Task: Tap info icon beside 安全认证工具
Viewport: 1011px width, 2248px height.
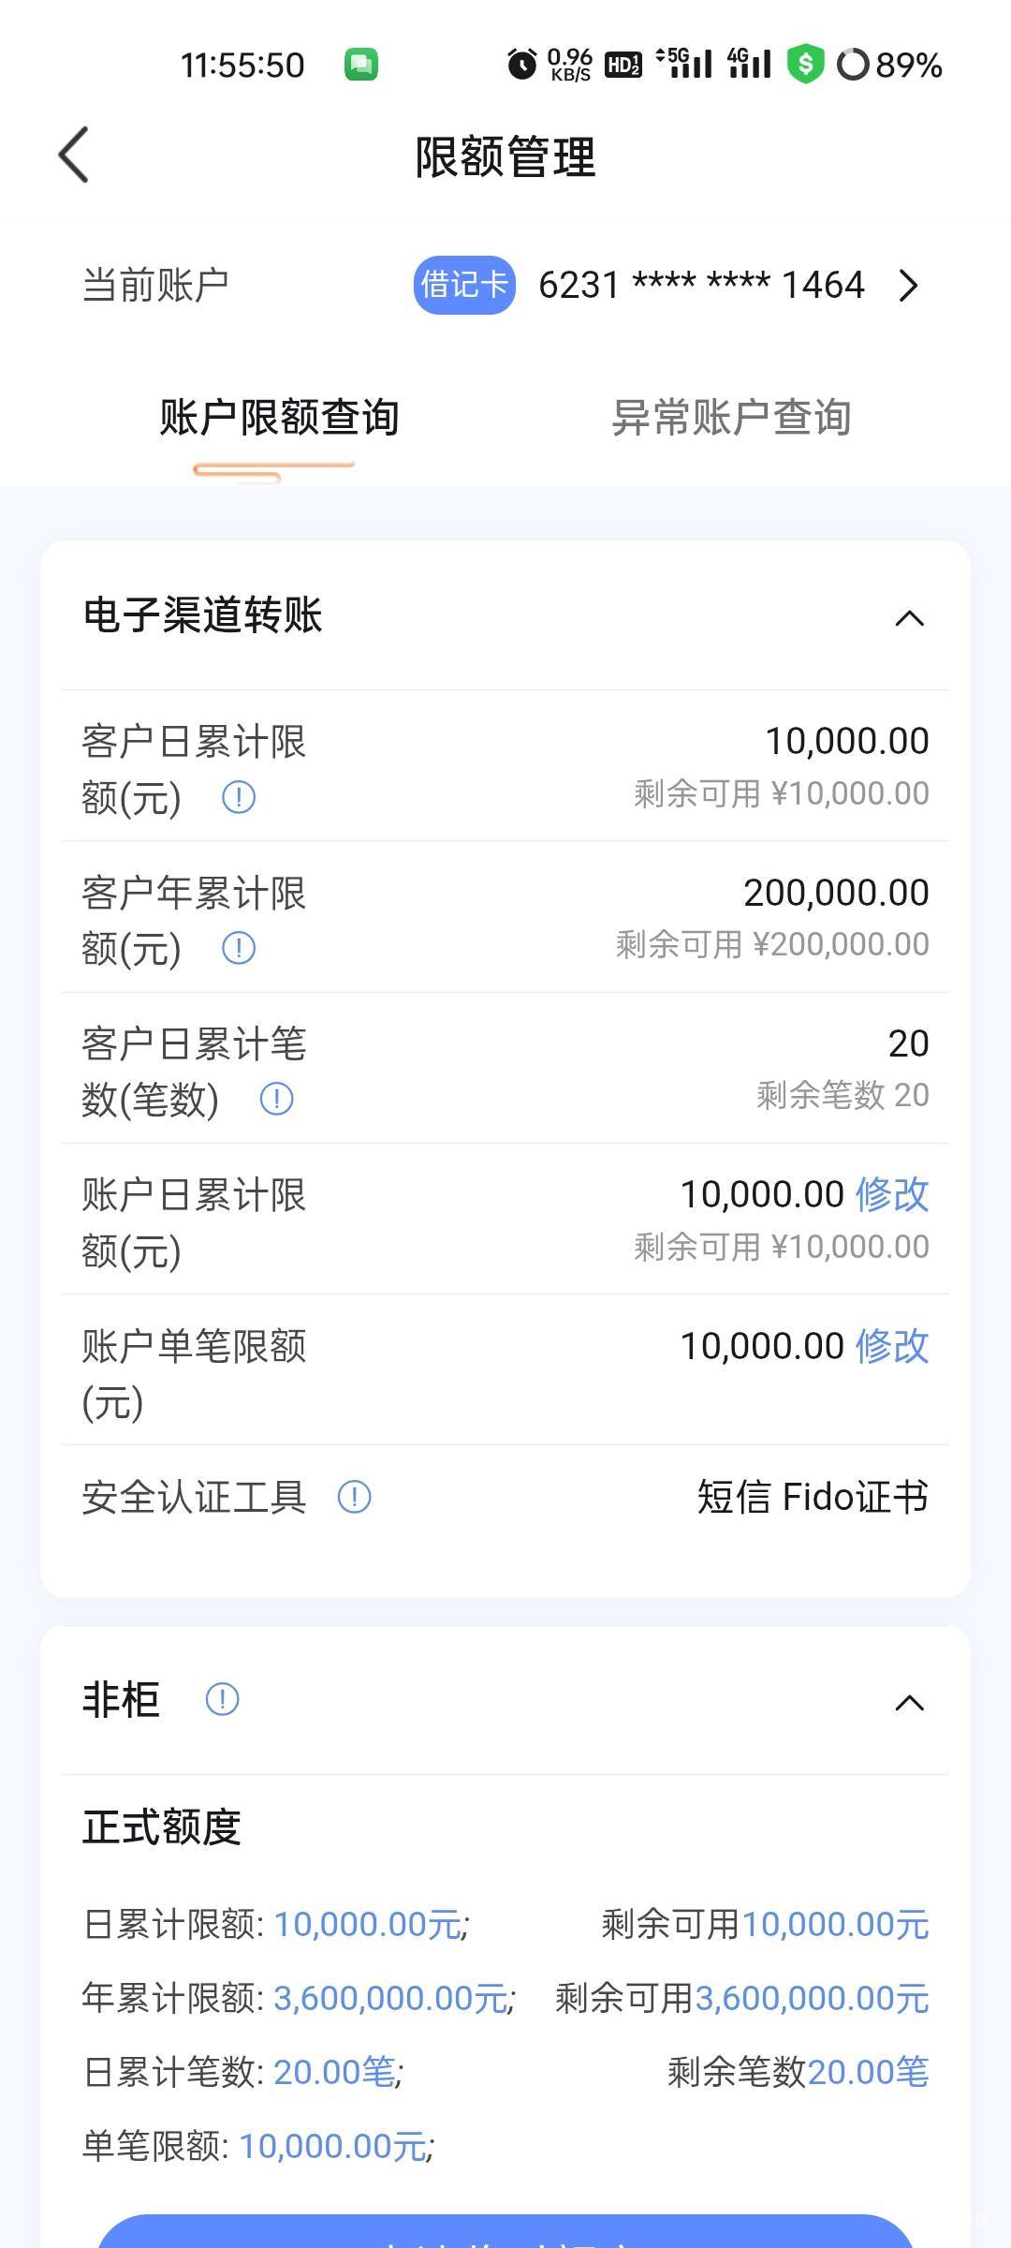Action: [354, 1497]
